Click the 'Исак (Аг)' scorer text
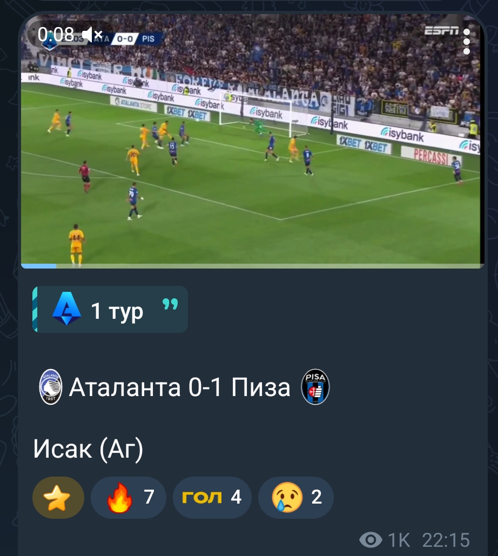498x556 pixels. click(x=88, y=449)
